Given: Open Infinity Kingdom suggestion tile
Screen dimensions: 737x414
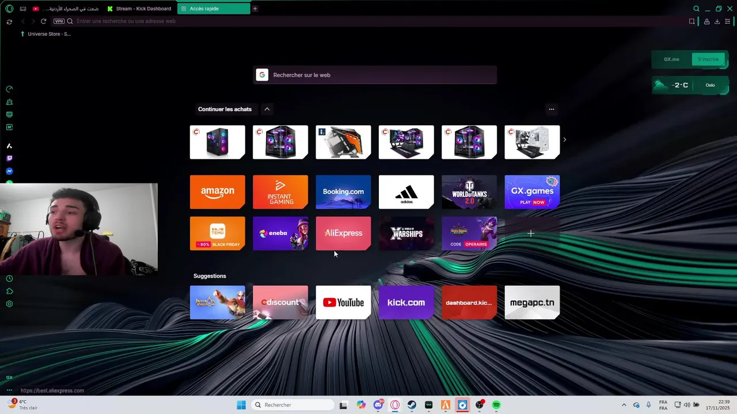Looking at the screenshot, I should point(217,302).
